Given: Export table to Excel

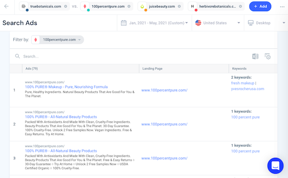Looking at the screenshot, I should tap(255, 56).
